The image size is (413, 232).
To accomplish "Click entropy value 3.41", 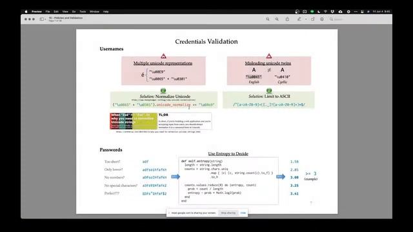I will (x=294, y=193).
